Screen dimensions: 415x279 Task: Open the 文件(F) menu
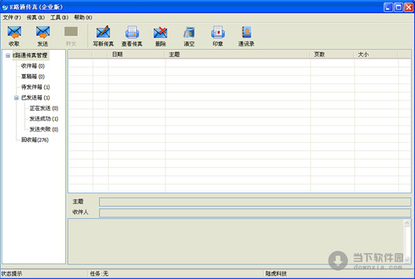tap(12, 17)
